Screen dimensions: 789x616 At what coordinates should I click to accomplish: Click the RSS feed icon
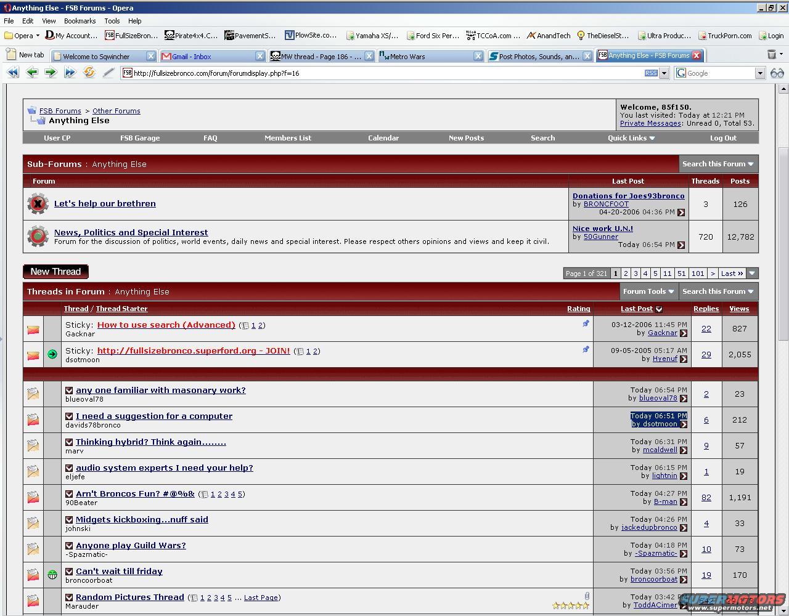(x=650, y=73)
